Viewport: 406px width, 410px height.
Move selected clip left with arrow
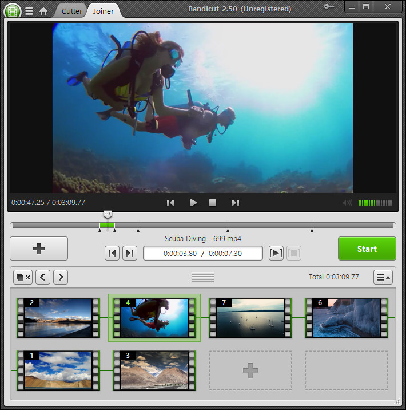point(43,277)
